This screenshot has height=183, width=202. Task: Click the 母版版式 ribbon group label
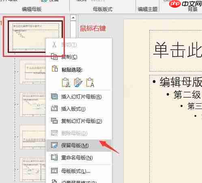[x=103, y=9]
